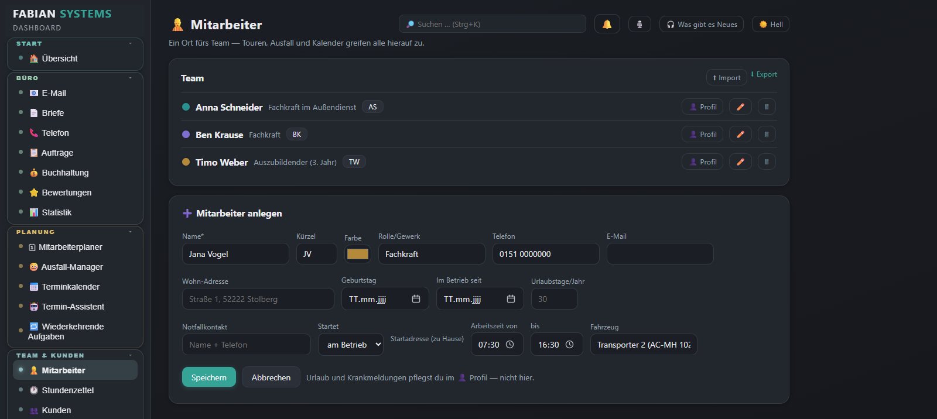This screenshot has height=419, width=937.
Task: Open the Farbe color swatch
Action: [x=357, y=254]
